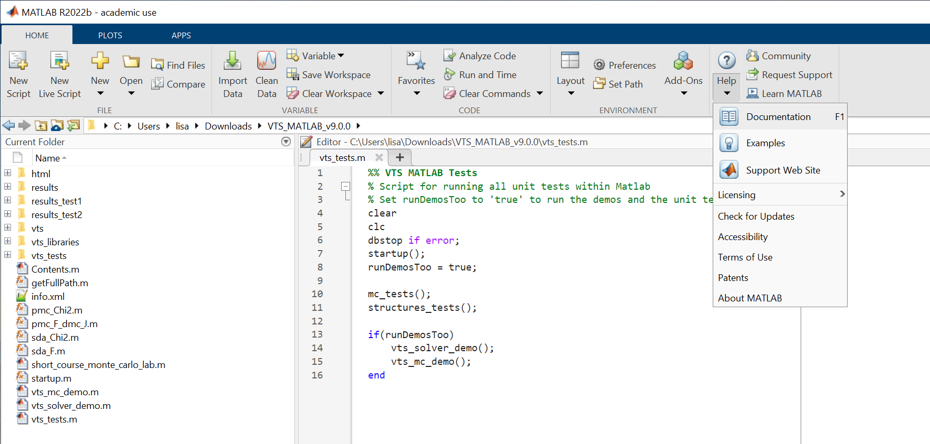Switch to the APPS tab
The height and width of the screenshot is (444, 930).
coord(181,35)
